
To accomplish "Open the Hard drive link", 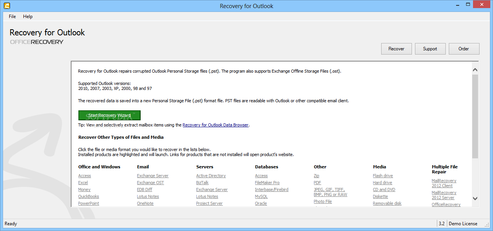I will click(x=382, y=183).
